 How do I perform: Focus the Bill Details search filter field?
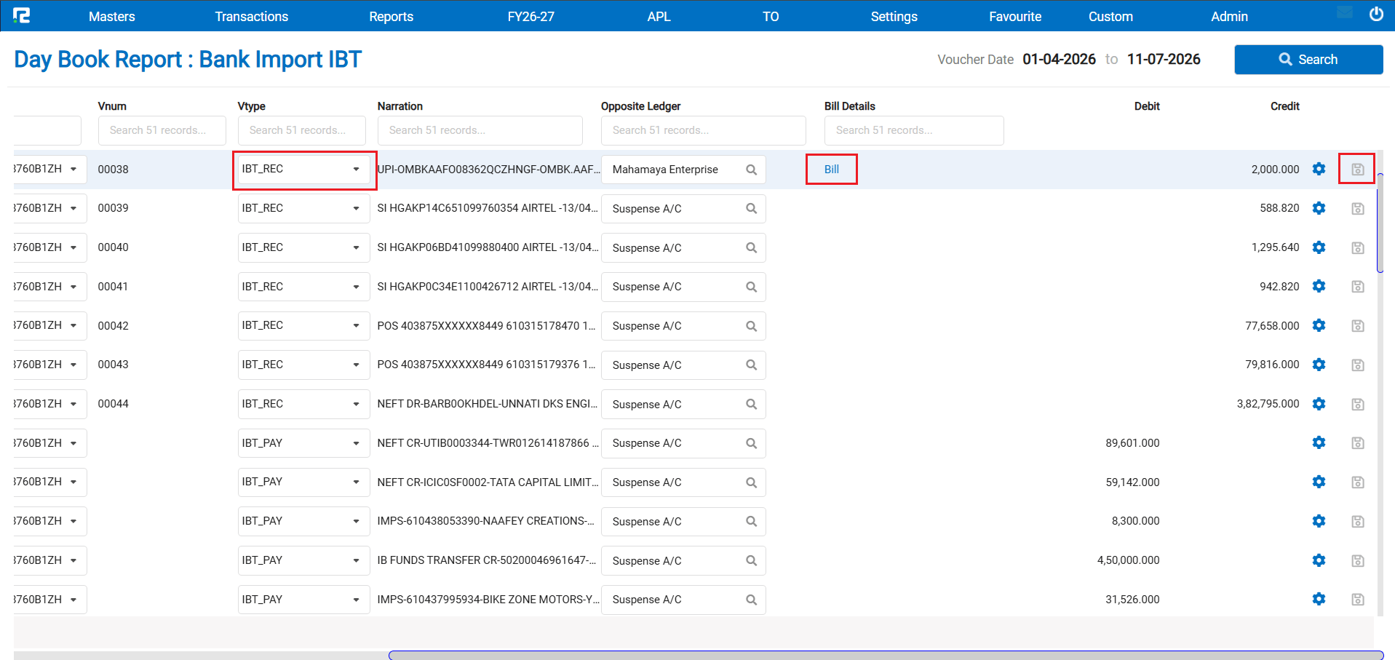[x=913, y=130]
